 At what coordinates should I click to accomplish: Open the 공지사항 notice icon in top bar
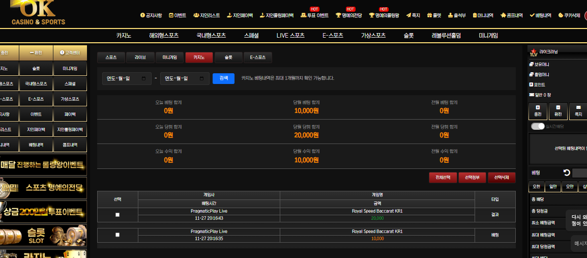pyautogui.click(x=143, y=15)
